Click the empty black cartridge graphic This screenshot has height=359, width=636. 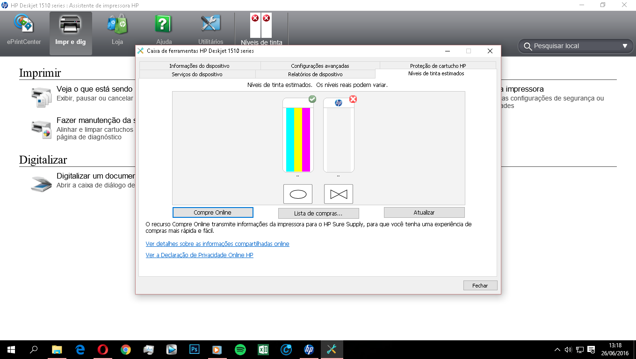(x=339, y=135)
